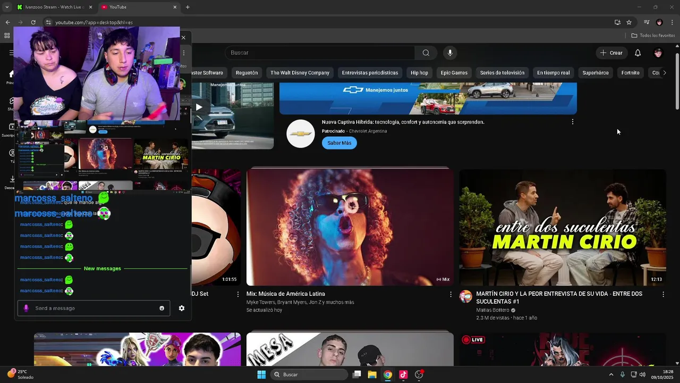Open options for the Martín Cirio video

tap(663, 294)
